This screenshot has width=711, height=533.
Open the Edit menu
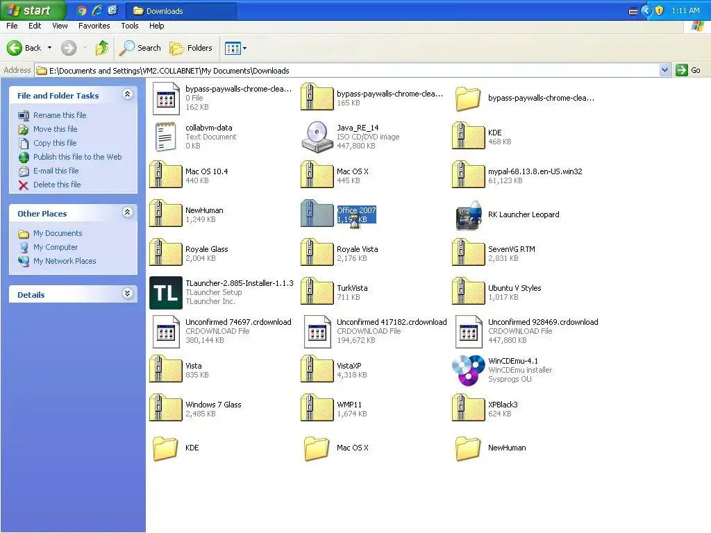35,26
